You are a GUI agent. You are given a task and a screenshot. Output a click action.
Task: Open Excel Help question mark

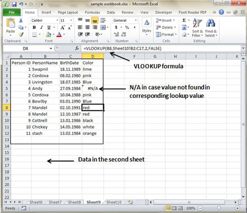221,12
